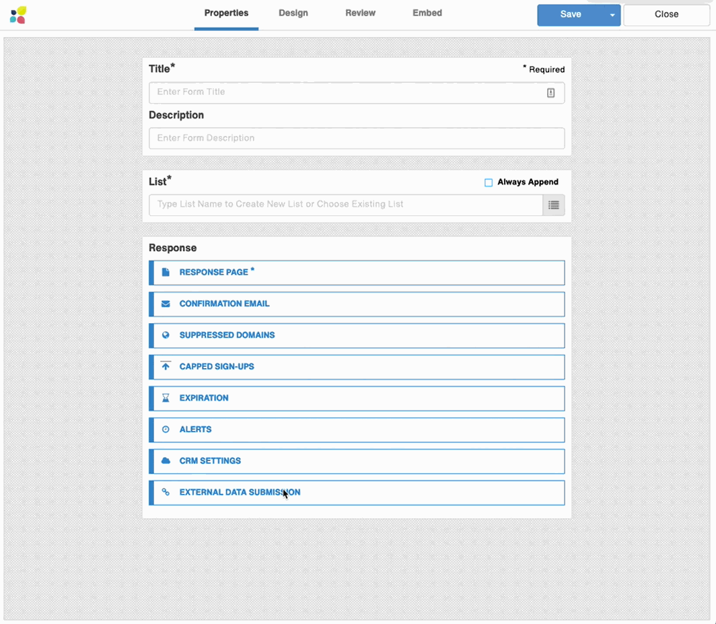Click the External Data Submission link icon
The width and height of the screenshot is (716, 624).
[166, 492]
